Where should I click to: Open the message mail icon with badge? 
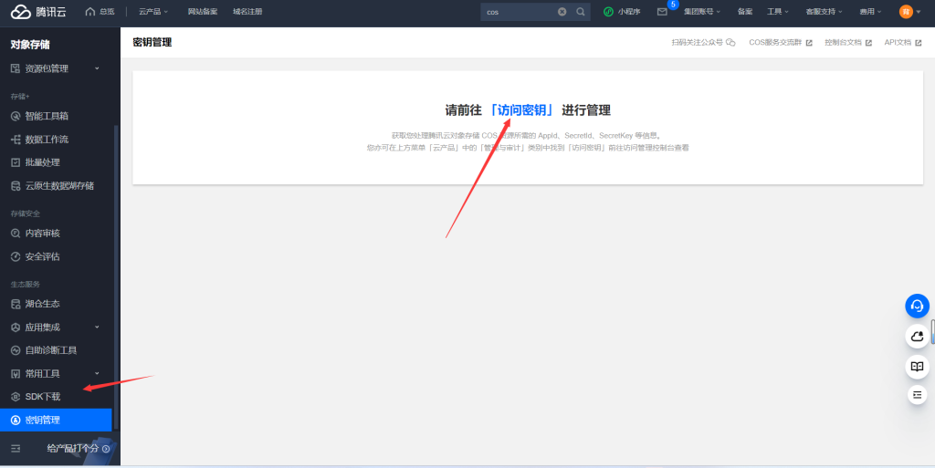[662, 12]
